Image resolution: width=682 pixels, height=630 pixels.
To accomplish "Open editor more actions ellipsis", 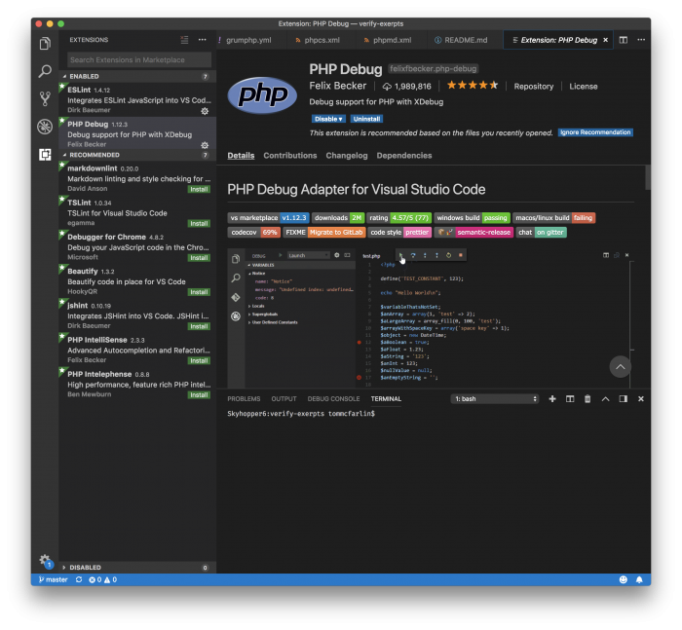I will click(641, 40).
